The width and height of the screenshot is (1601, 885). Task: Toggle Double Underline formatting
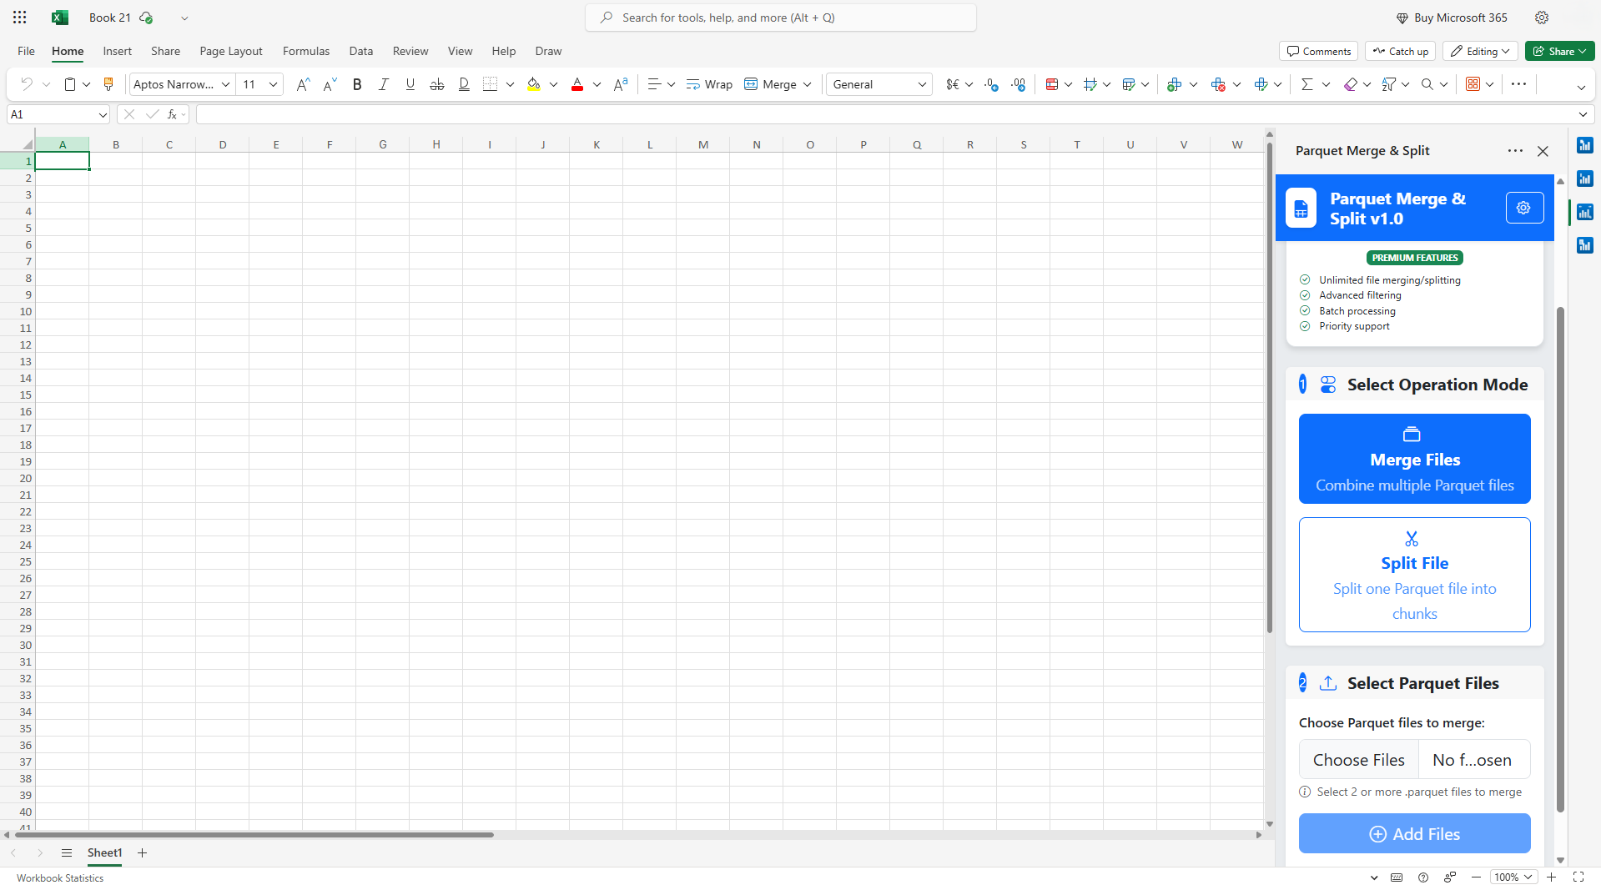[464, 84]
